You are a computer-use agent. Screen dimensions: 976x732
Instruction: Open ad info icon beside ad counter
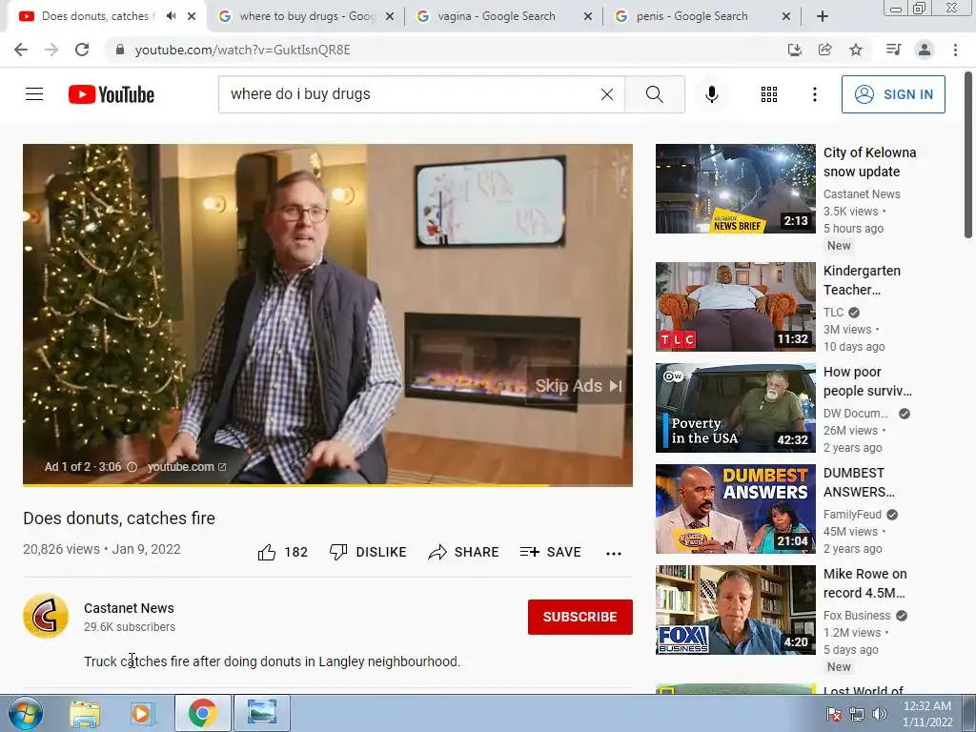point(132,467)
